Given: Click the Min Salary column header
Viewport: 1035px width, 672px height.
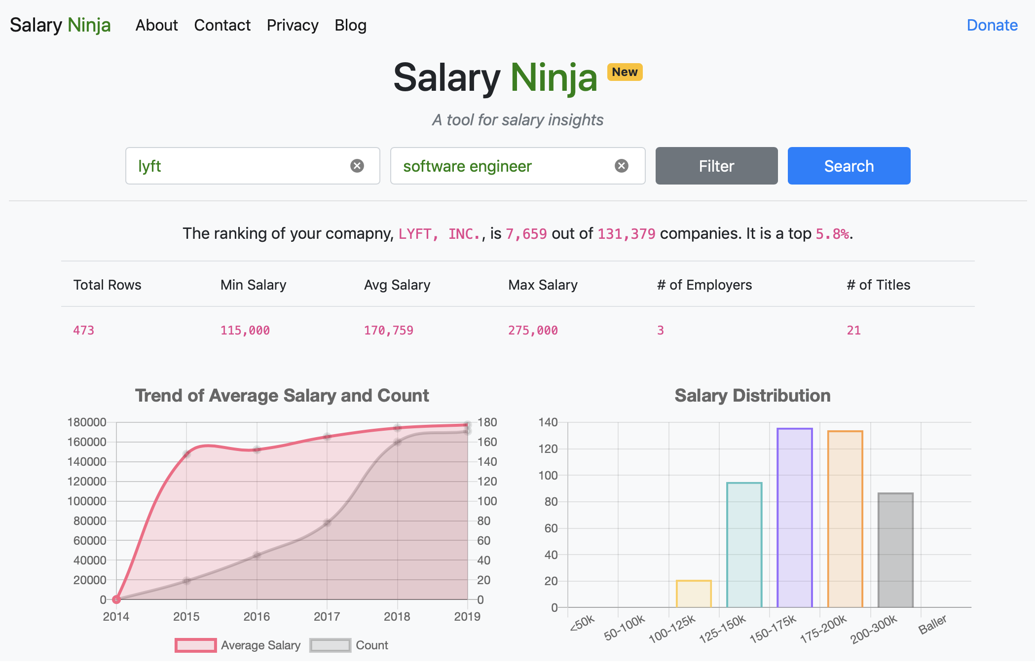Looking at the screenshot, I should coord(253,285).
